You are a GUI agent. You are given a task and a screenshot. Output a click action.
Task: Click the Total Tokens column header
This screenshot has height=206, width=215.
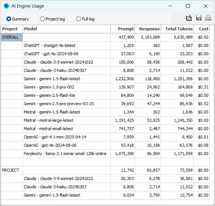click(177, 29)
